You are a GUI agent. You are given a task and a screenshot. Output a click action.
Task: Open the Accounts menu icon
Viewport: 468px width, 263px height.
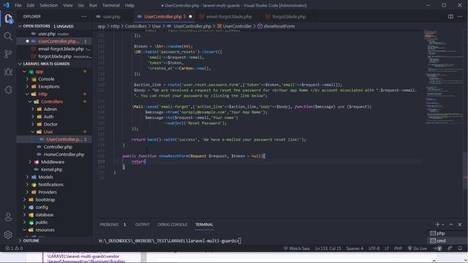point(8,217)
